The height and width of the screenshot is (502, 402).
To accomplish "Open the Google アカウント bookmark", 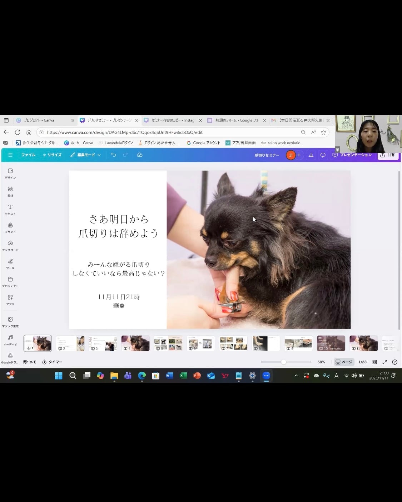I will pyautogui.click(x=204, y=143).
